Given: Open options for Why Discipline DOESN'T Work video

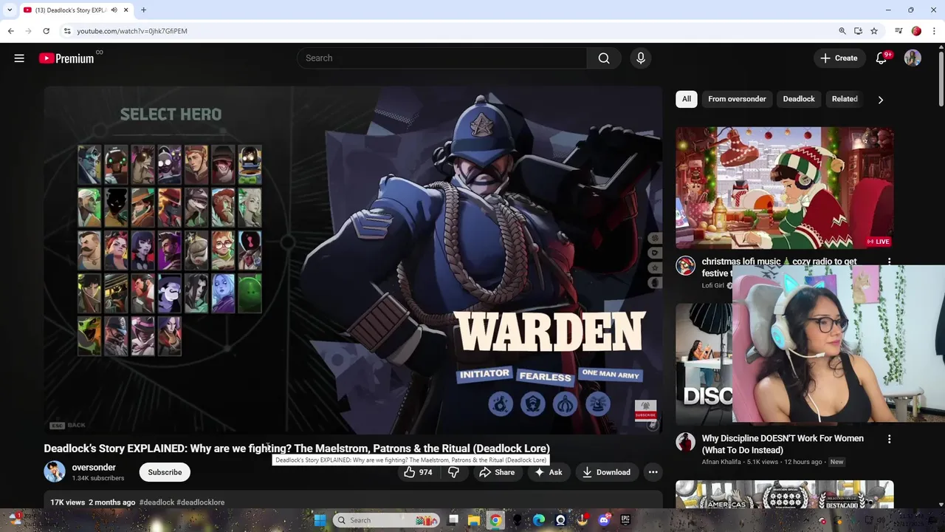Looking at the screenshot, I should 889,439.
